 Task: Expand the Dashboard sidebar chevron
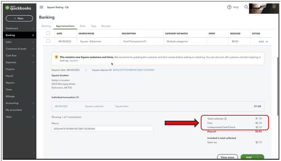click(33, 28)
